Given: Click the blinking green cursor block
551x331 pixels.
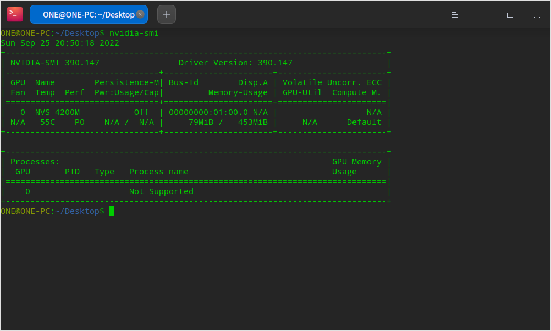Looking at the screenshot, I should [x=112, y=211].
